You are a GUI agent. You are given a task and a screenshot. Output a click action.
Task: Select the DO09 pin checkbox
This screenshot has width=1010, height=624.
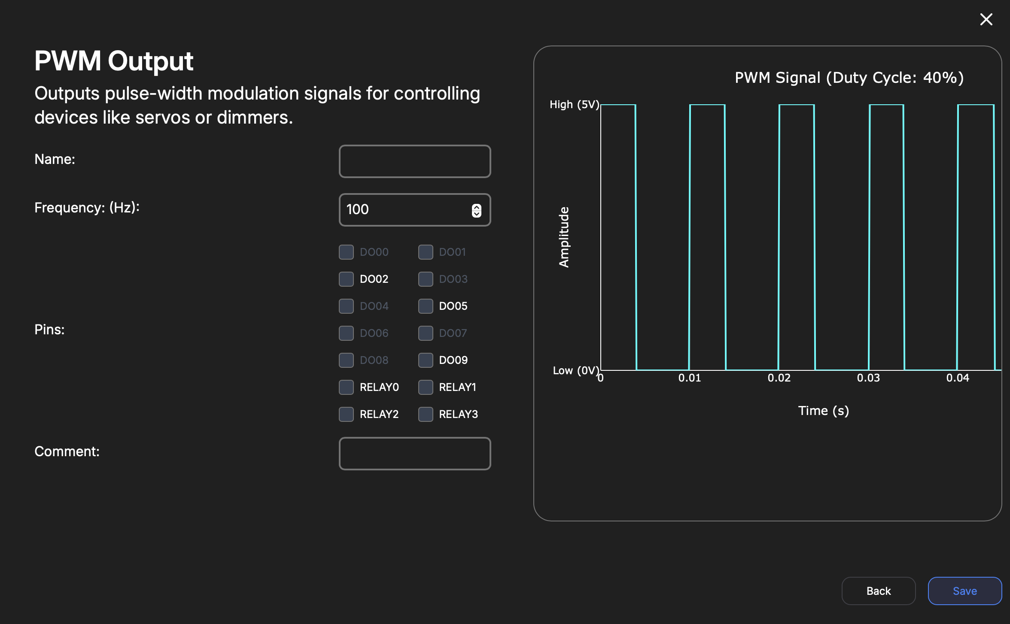[426, 360]
